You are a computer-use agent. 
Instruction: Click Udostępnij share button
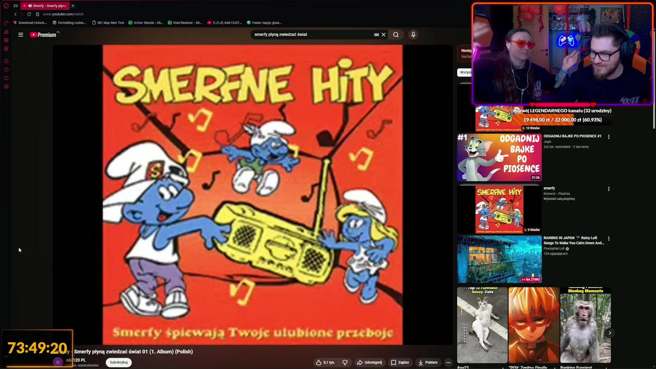coord(370,362)
